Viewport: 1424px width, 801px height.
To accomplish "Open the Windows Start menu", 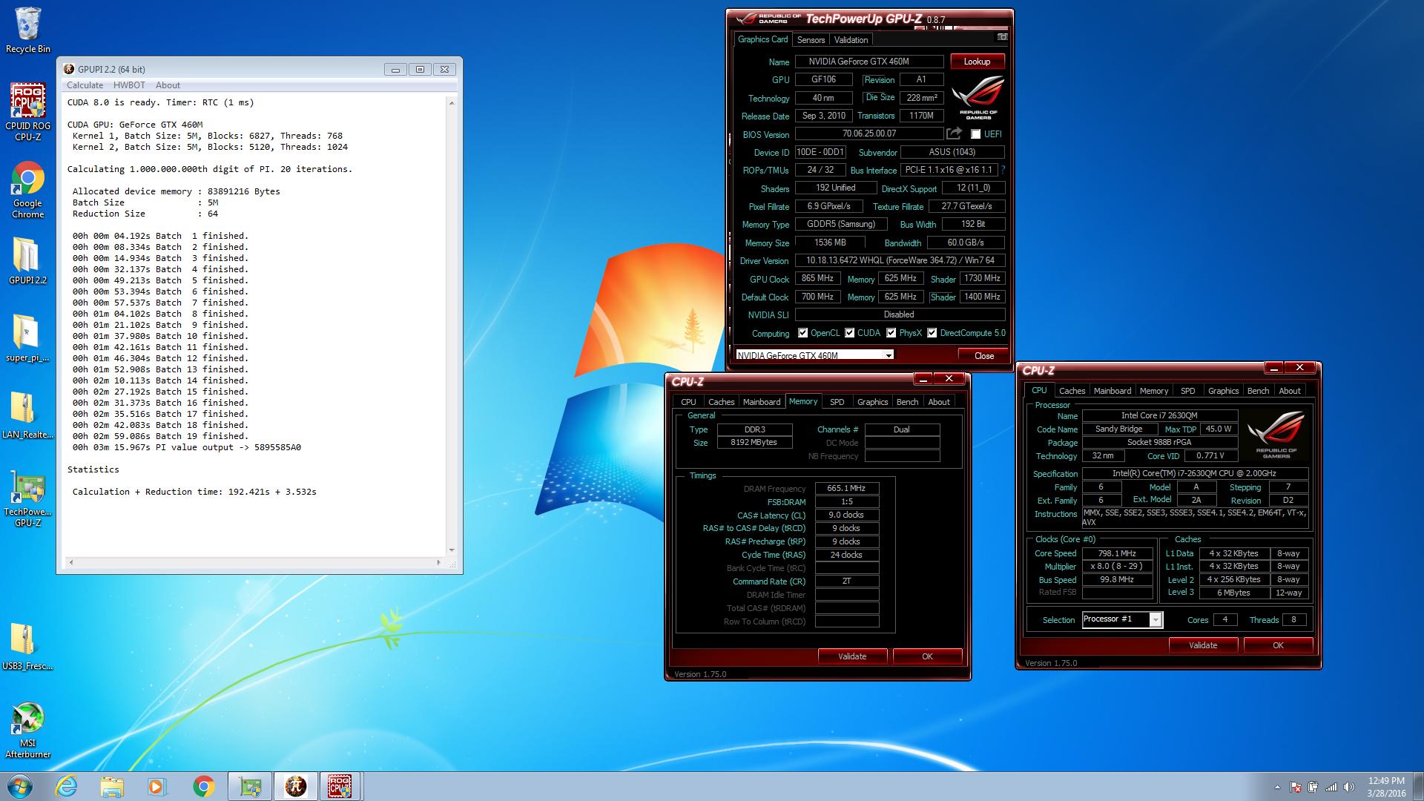I will pos(20,786).
